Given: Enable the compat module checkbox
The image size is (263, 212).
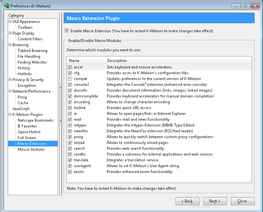Looking at the screenshot, I should click(x=70, y=79).
